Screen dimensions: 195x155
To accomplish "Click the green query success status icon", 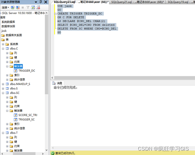I will coord(53,153).
